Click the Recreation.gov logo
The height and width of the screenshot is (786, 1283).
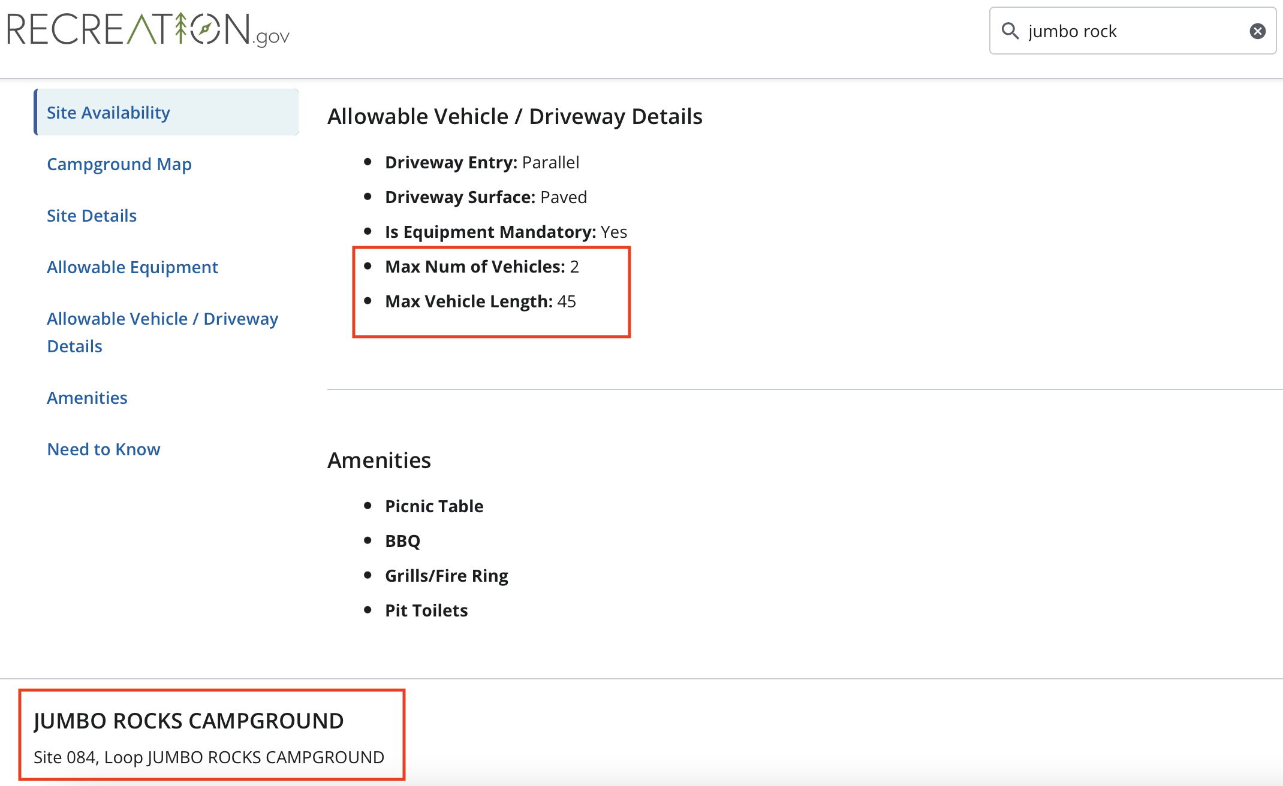148,30
